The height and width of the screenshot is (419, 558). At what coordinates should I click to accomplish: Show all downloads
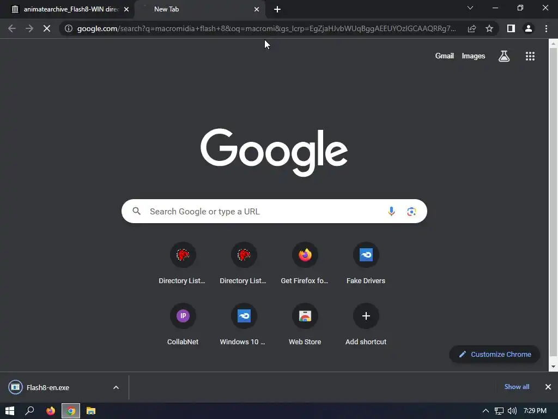point(517,387)
